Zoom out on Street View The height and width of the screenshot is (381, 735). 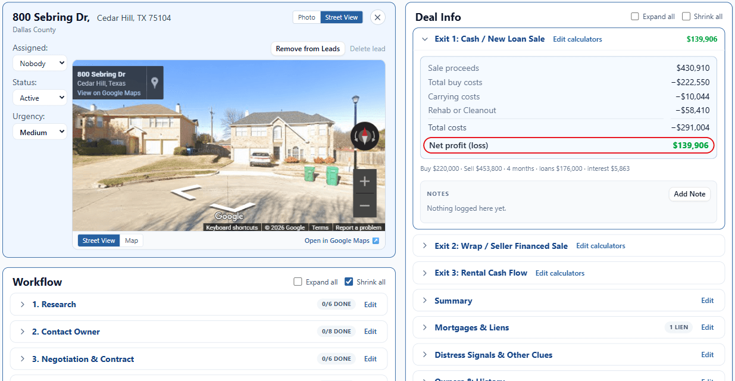click(365, 205)
